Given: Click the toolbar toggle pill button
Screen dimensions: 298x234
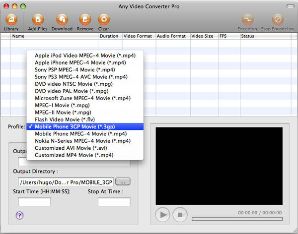Looking at the screenshot, I should pyautogui.click(x=291, y=6).
